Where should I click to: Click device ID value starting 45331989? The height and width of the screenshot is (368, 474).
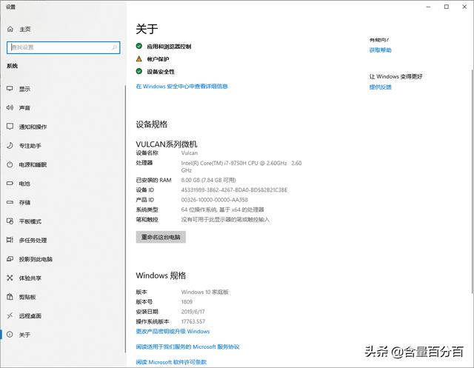tap(234, 190)
